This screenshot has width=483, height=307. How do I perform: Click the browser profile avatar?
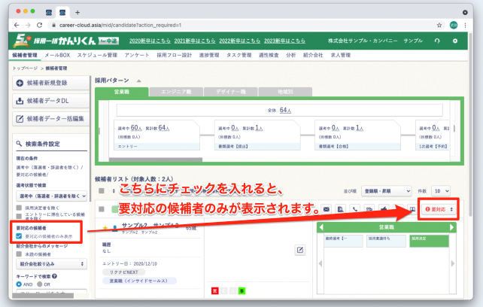pos(454,26)
